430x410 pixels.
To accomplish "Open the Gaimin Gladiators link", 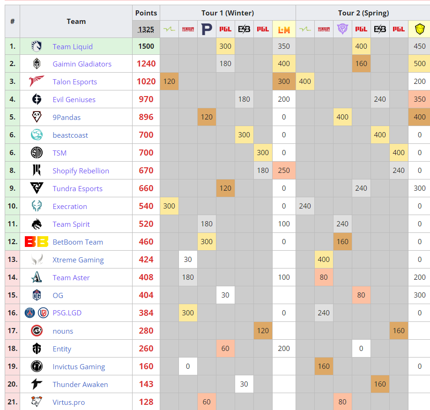I will click(82, 64).
